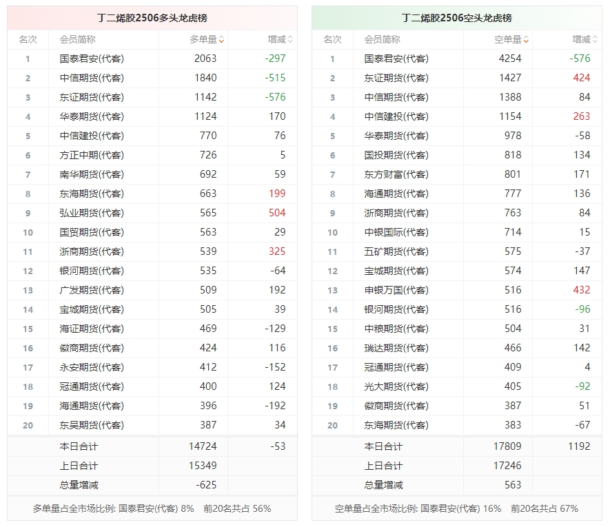This screenshot has width=610, height=527.
Task: Click 银河期货(代客) in short table rank 14
Action: 396,309
